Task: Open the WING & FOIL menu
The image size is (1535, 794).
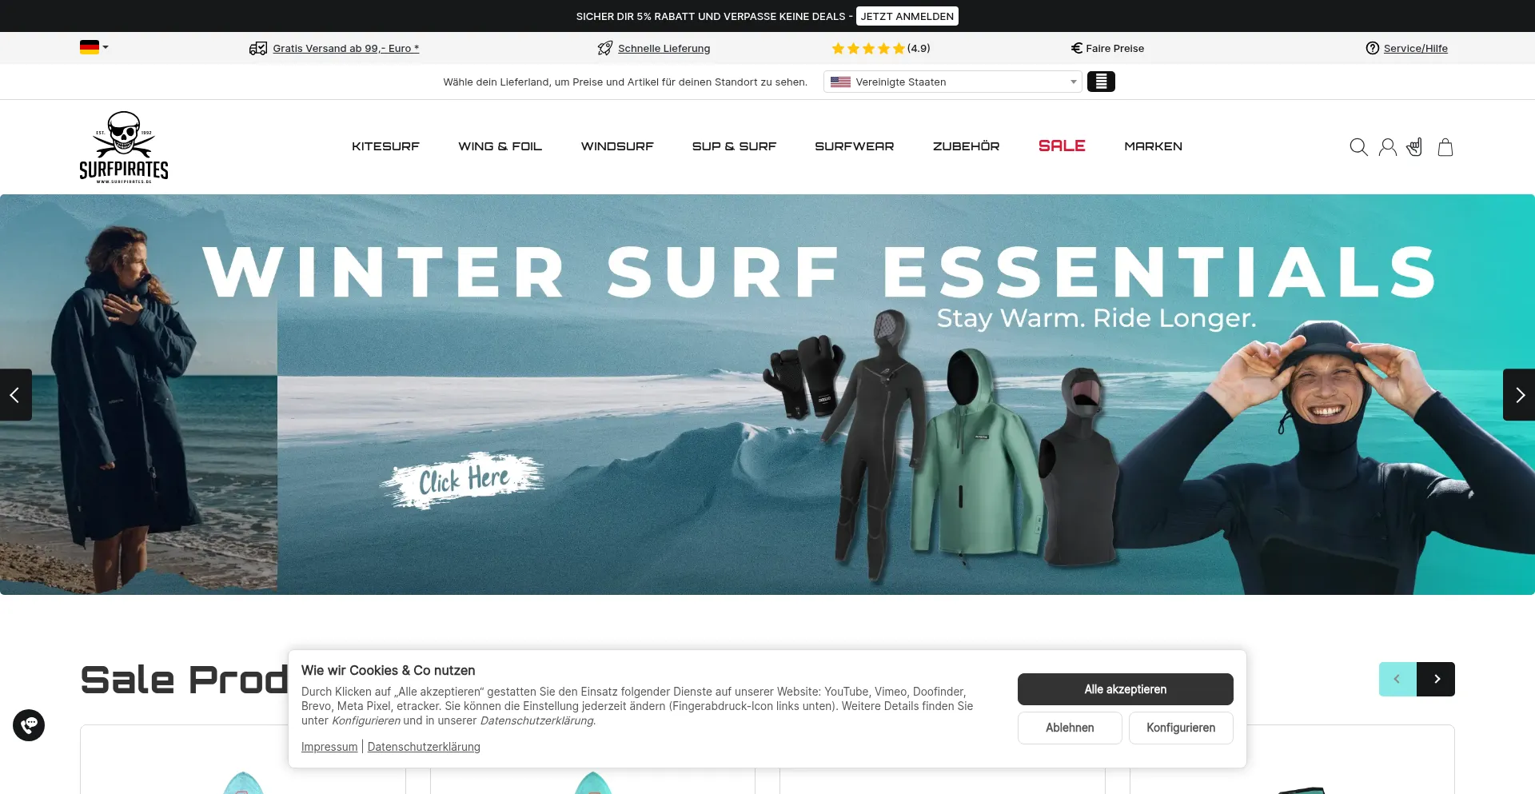Action: (x=500, y=146)
